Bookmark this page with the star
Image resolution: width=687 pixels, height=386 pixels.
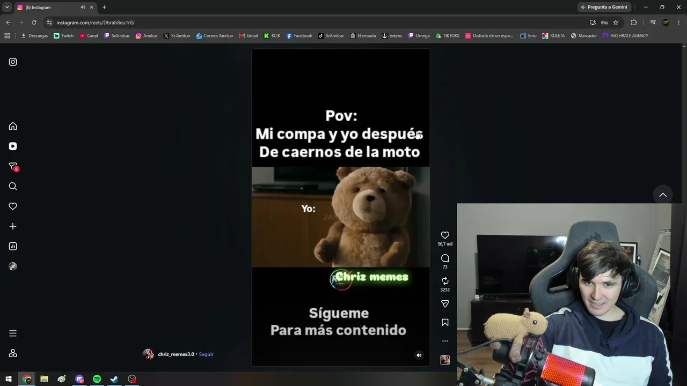[x=616, y=23]
